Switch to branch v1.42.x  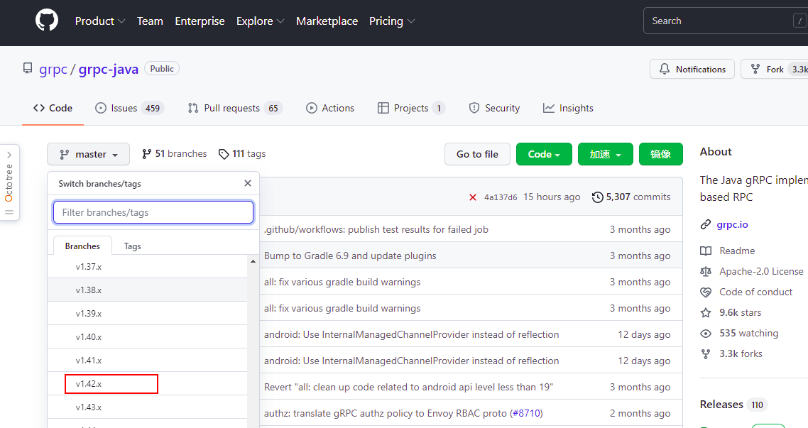click(148, 384)
